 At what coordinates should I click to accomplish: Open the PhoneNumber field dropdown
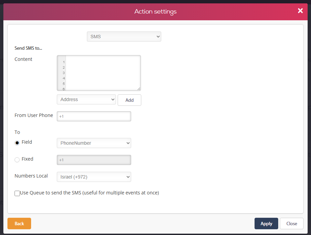pyautogui.click(x=94, y=143)
